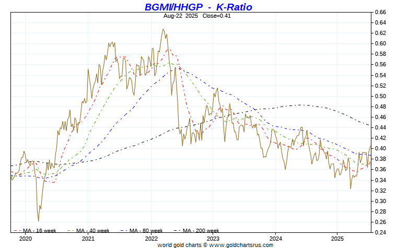Click the 2025 x-axis year label
397x248 pixels.
pos(337,239)
